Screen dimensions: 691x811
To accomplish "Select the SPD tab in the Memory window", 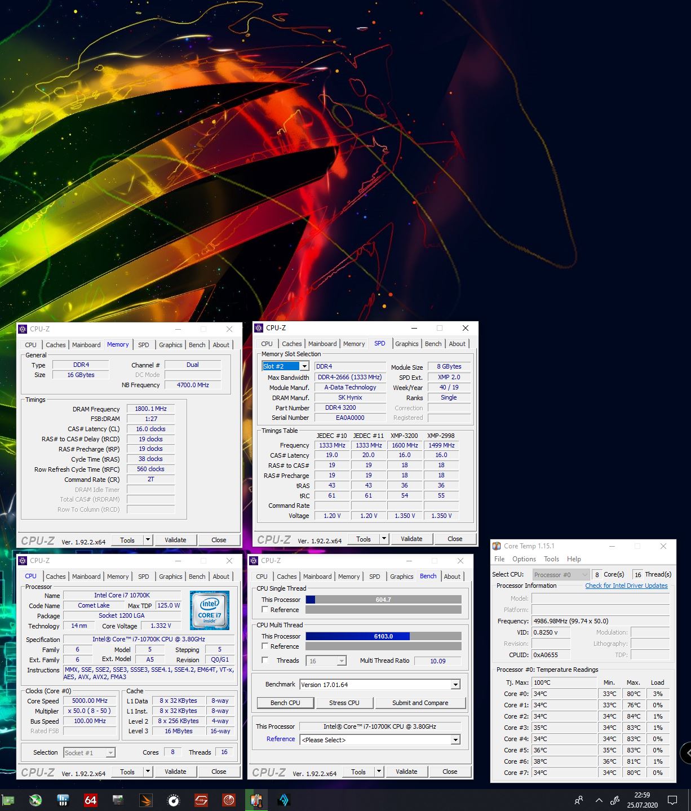I will (x=144, y=345).
